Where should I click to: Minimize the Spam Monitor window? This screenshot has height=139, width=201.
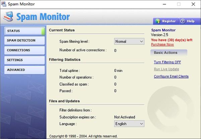pyautogui.click(x=163, y=4)
